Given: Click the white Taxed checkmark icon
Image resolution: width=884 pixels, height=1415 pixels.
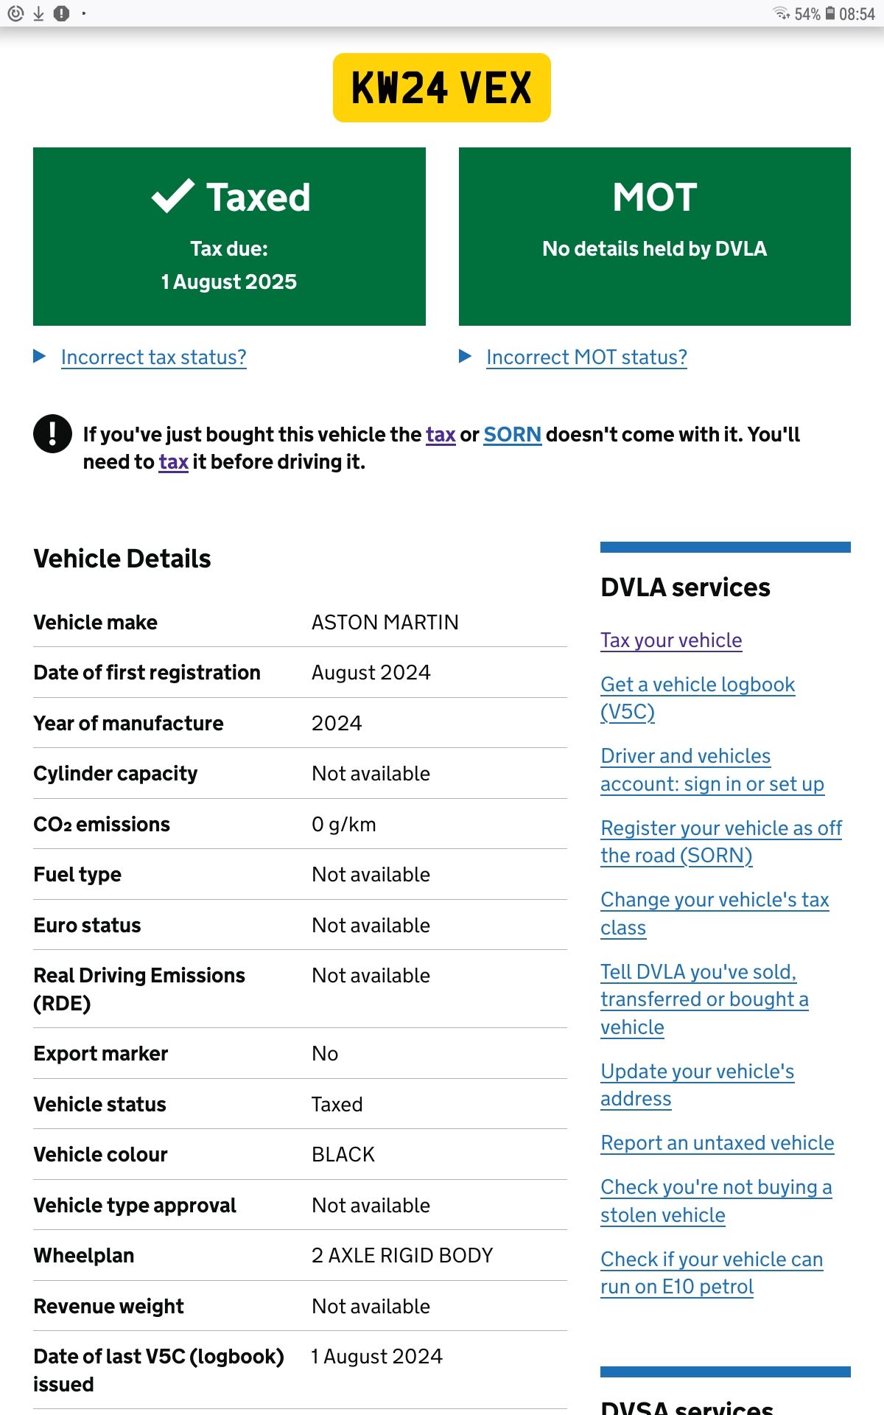Looking at the screenshot, I should (173, 197).
